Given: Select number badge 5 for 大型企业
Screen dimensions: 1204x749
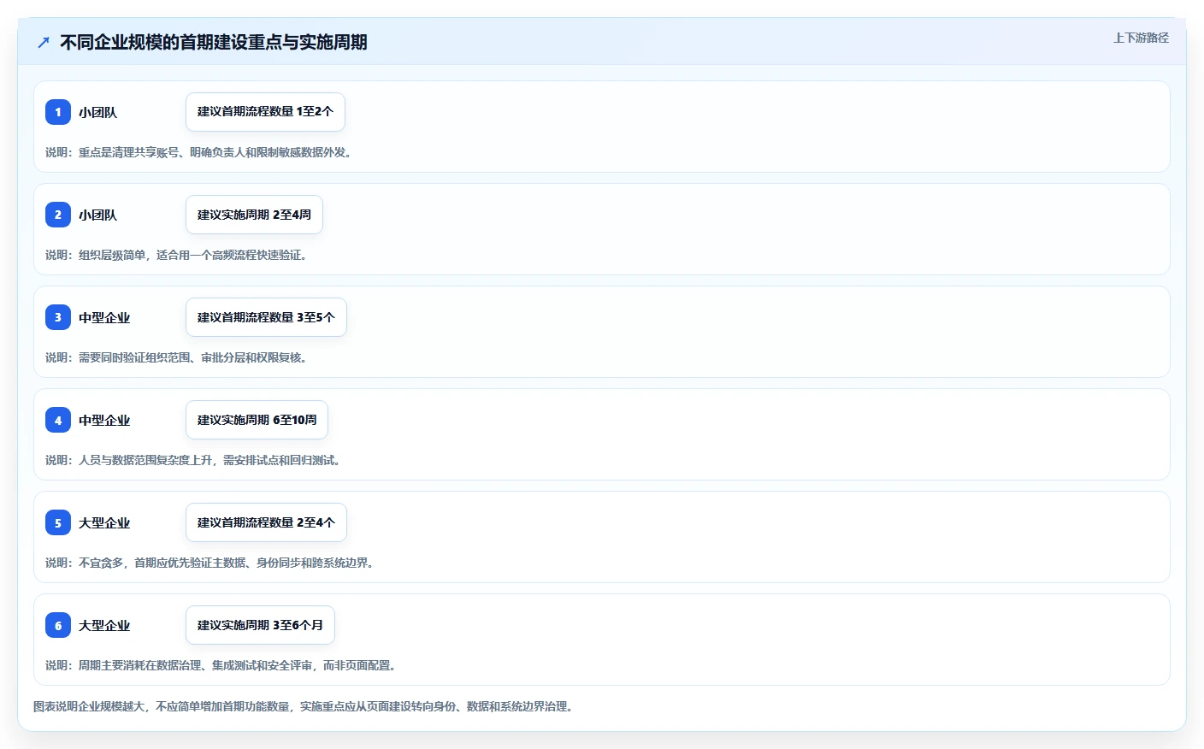Looking at the screenshot, I should (x=58, y=522).
